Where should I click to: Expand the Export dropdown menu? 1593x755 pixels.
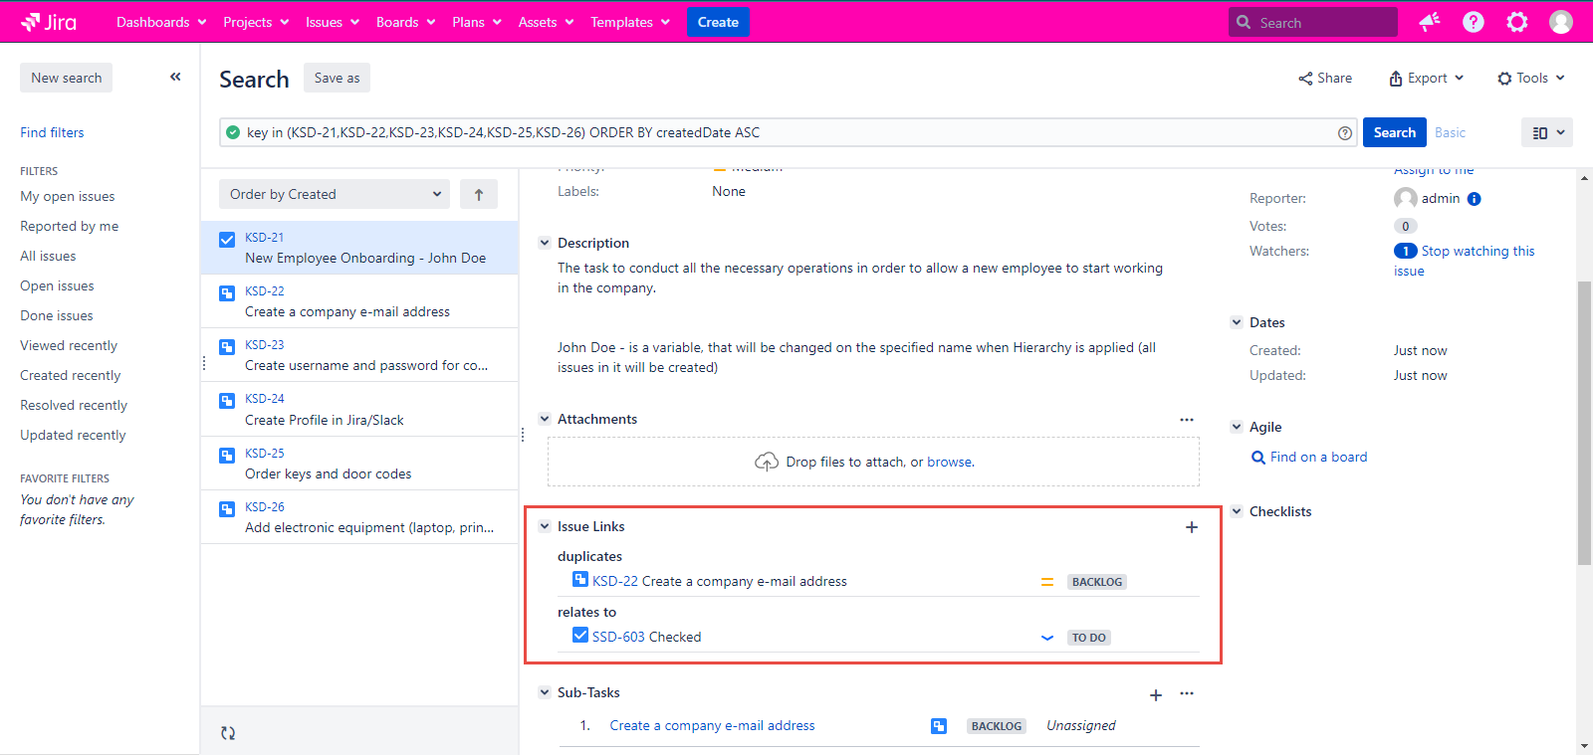click(x=1427, y=78)
